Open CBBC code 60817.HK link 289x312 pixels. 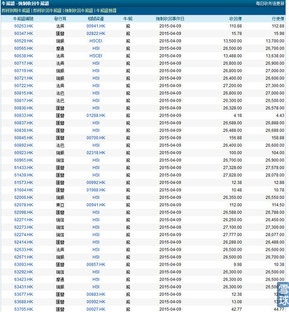pos(23,100)
